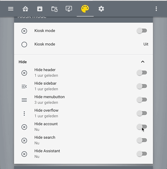The image size is (167, 169).
Task: Click the 'Uit' state value
Action: pos(146,44)
